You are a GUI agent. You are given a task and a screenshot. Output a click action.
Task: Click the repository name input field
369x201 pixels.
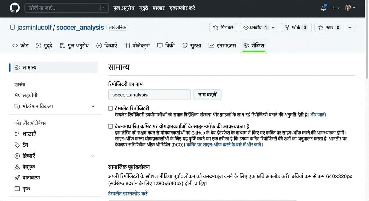pos(149,95)
